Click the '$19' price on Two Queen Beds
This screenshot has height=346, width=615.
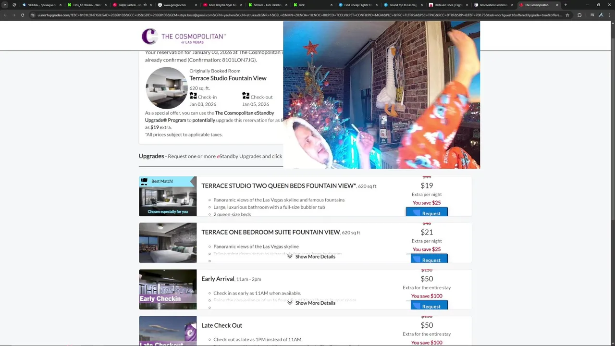(427, 185)
